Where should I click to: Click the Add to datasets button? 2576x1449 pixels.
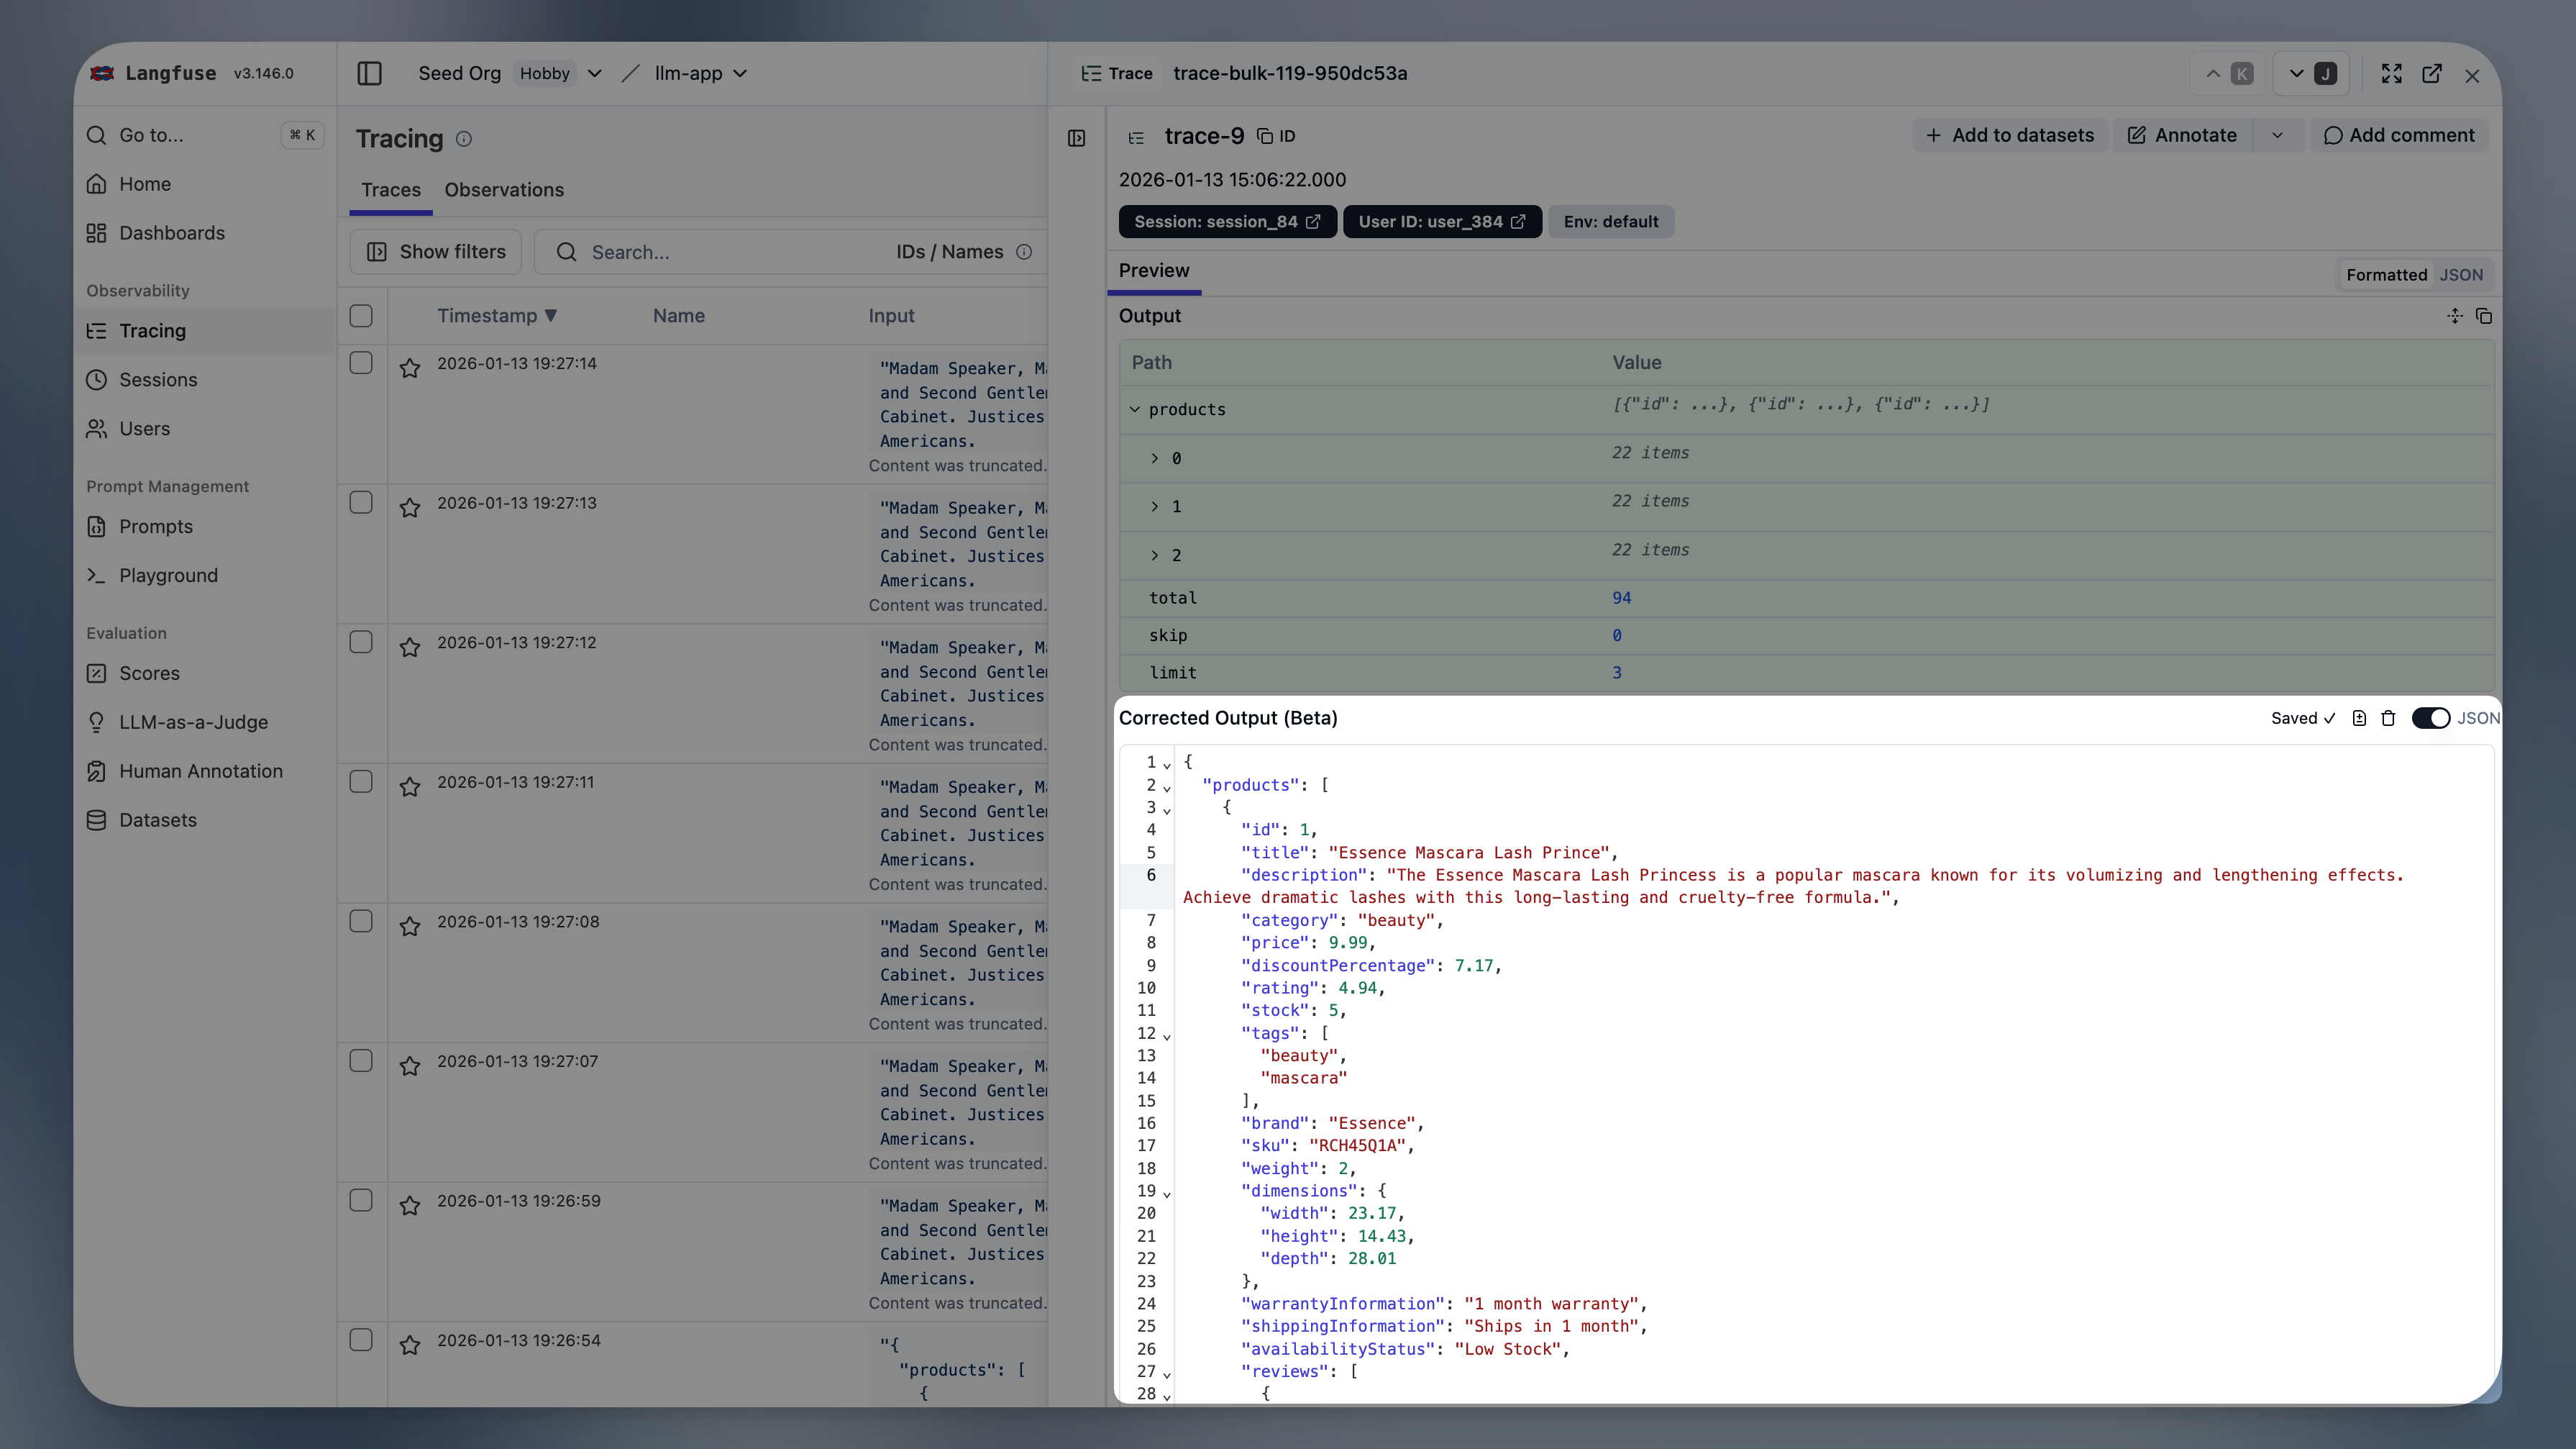pyautogui.click(x=2010, y=135)
